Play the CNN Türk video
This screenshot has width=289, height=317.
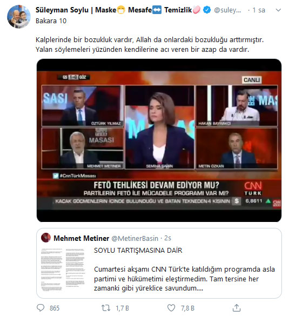point(159,140)
